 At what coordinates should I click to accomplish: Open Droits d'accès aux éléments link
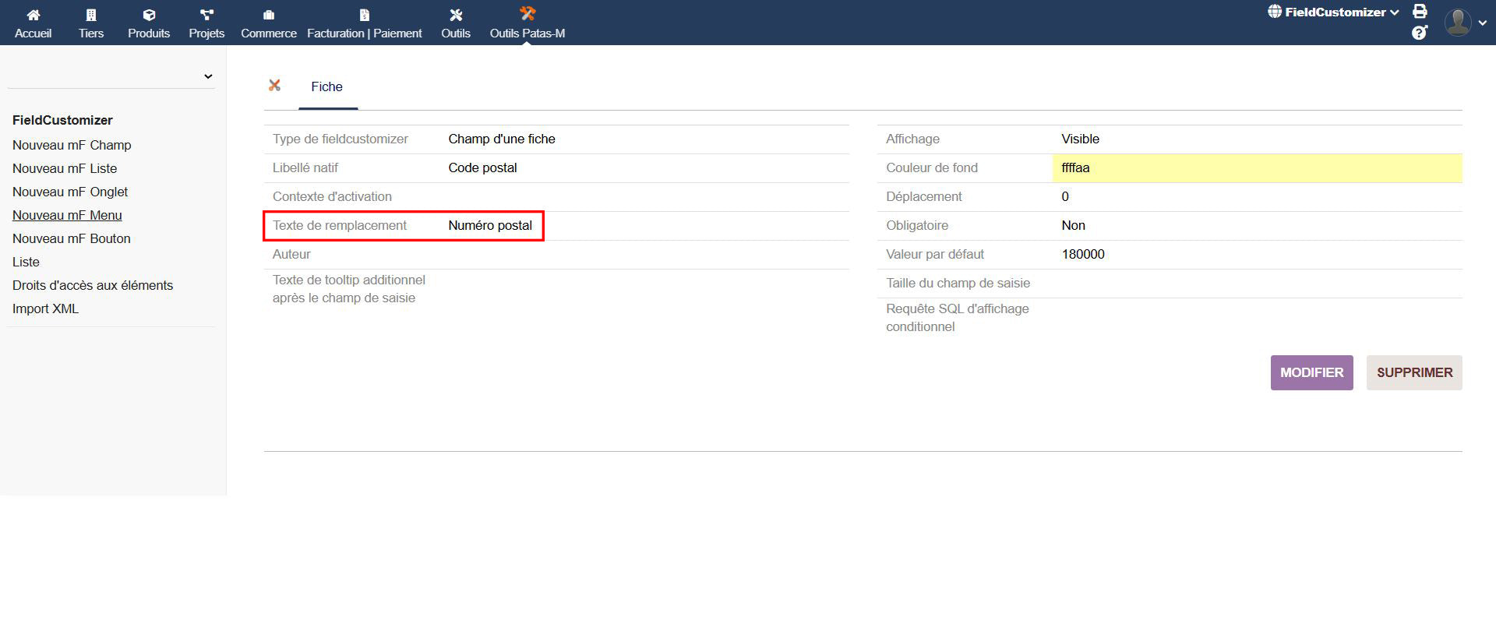[93, 285]
